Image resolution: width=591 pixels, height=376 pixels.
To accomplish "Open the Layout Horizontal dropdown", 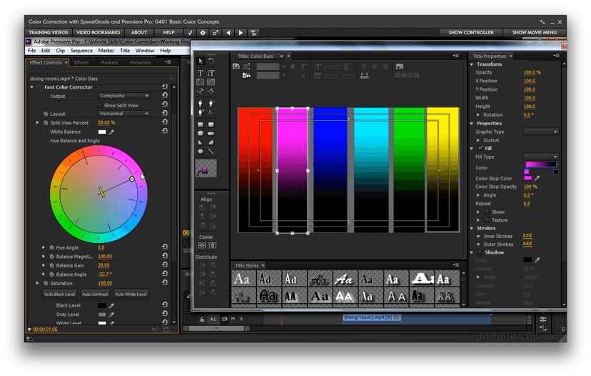I will [x=124, y=114].
